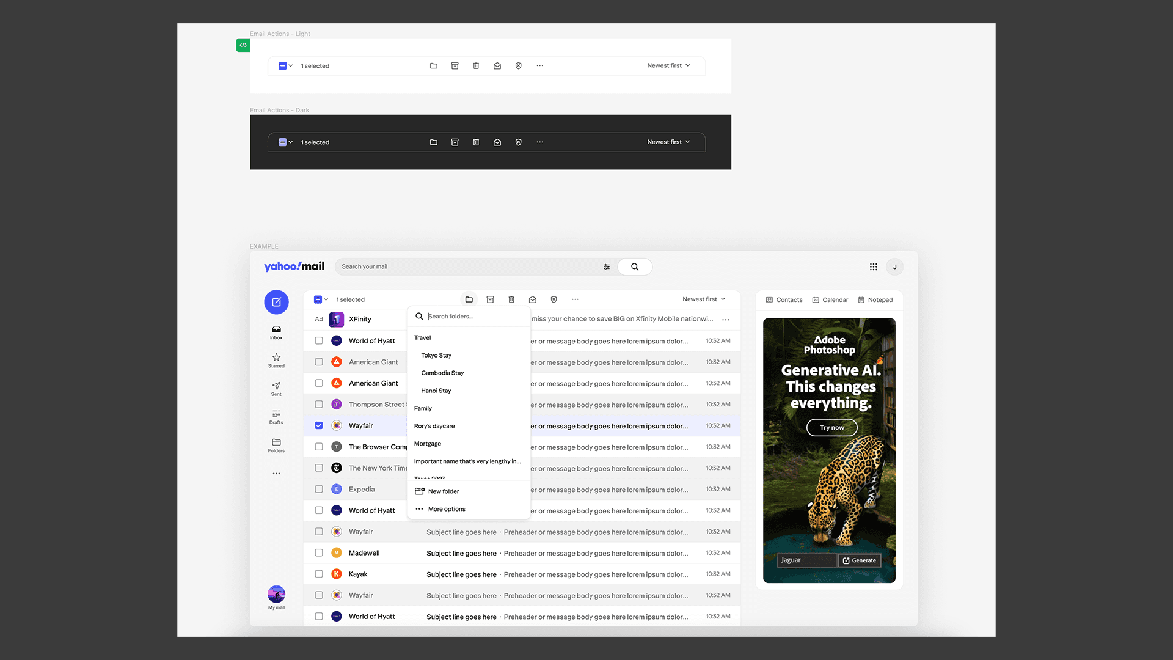Click the mark-as-read envelope icon in example toolbar
The height and width of the screenshot is (660, 1173).
(533, 299)
